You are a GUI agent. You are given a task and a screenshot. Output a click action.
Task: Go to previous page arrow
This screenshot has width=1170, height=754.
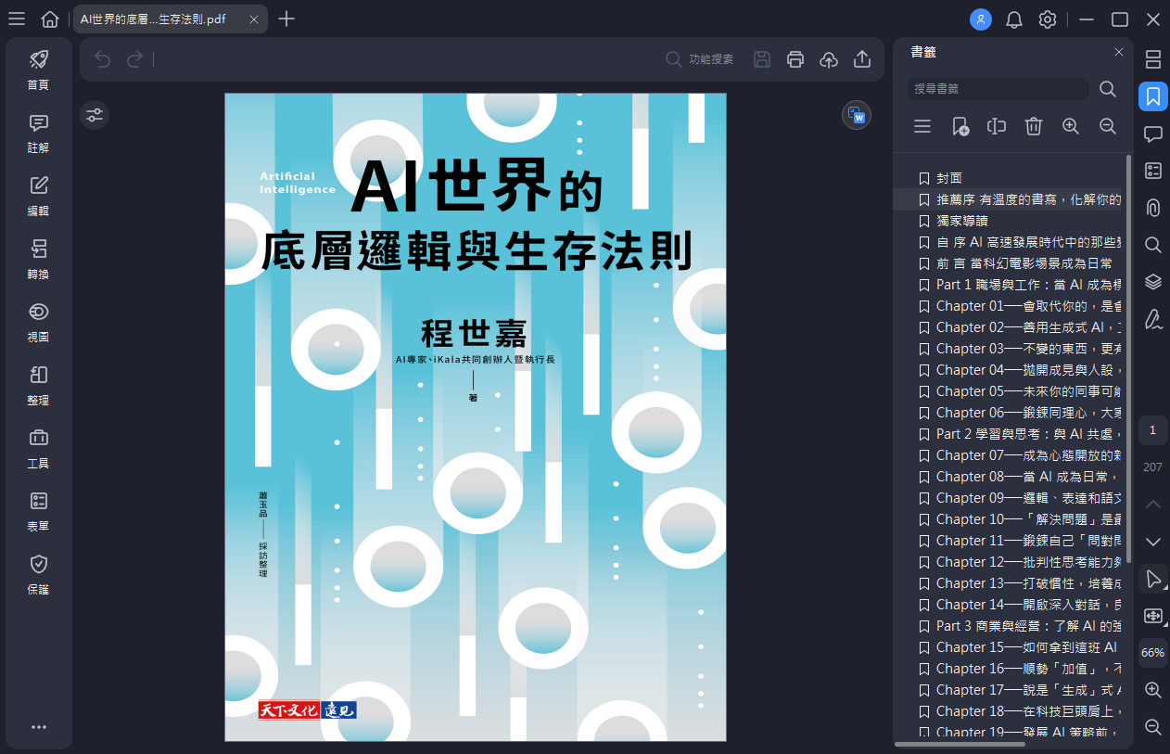coord(1153,505)
